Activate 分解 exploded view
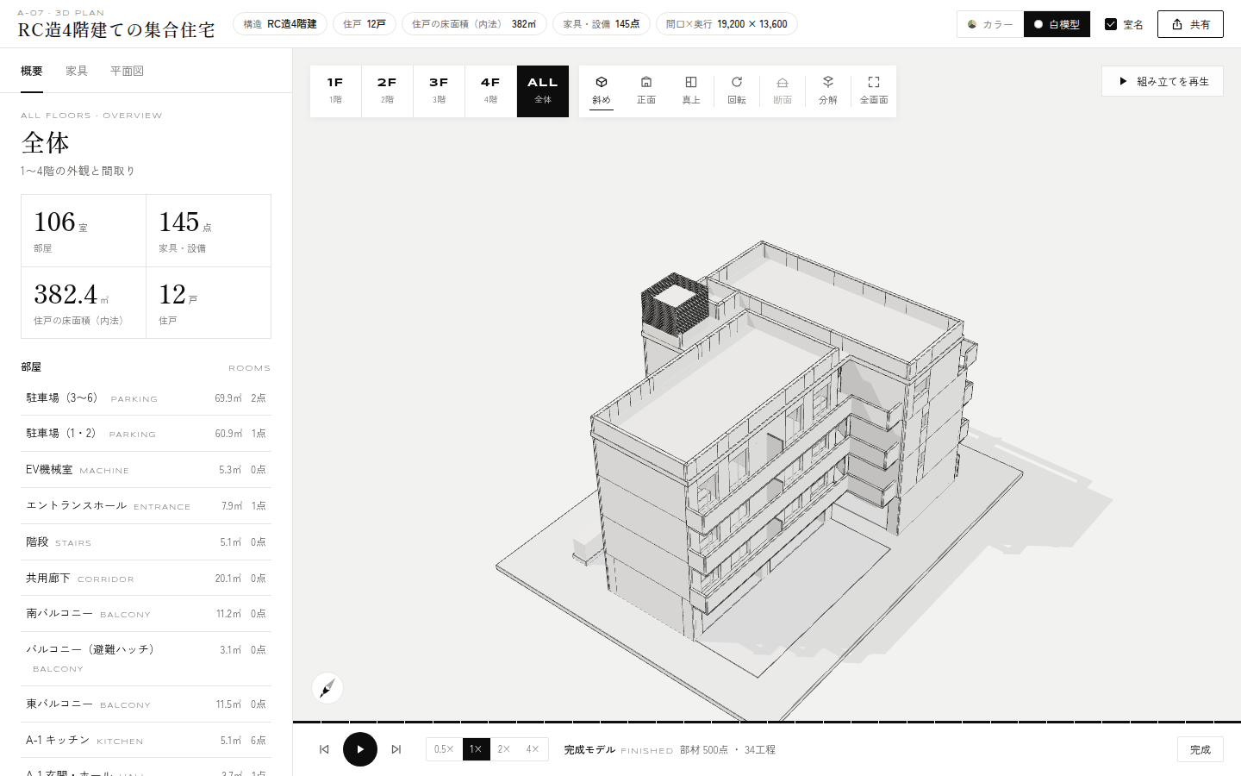 click(x=828, y=91)
